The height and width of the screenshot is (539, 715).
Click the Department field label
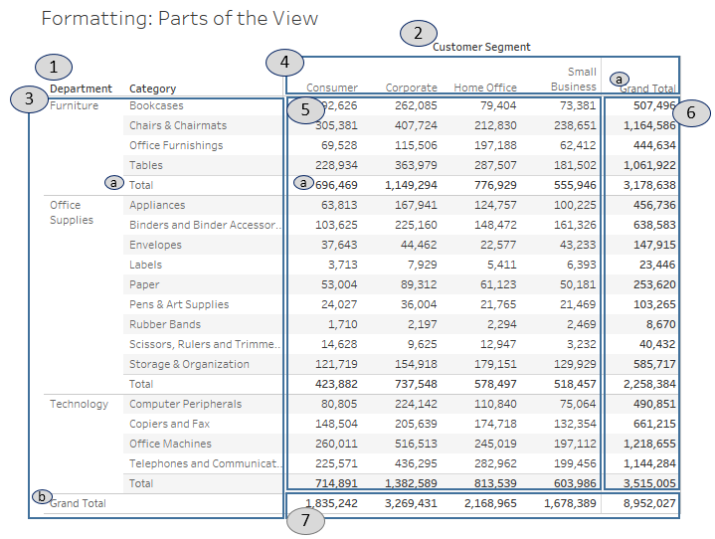(81, 89)
